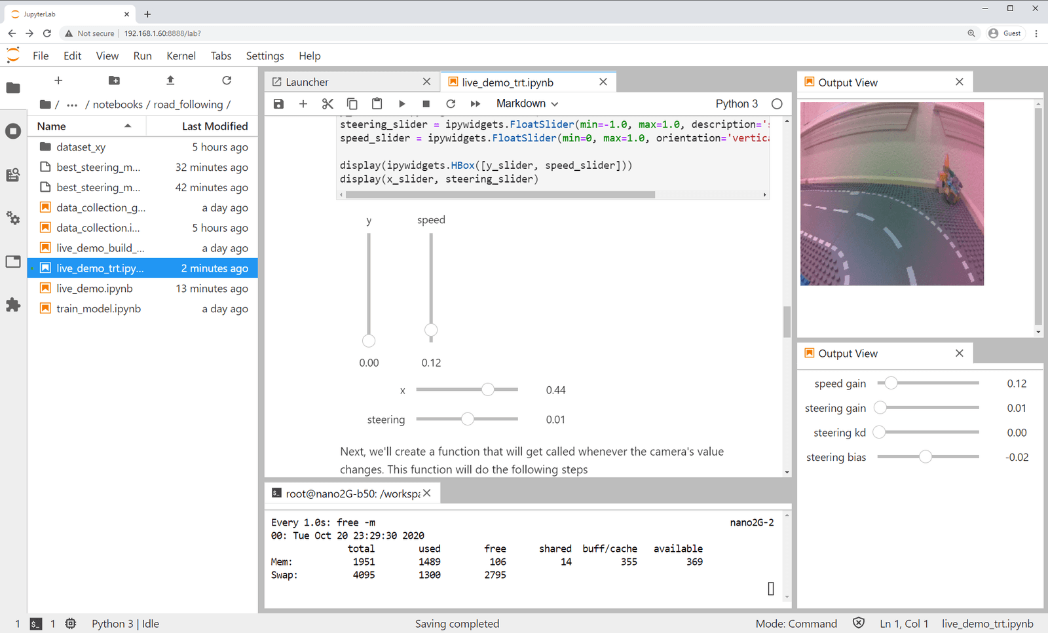
Task: Click the steering bias slider handle
Action: [x=925, y=457]
